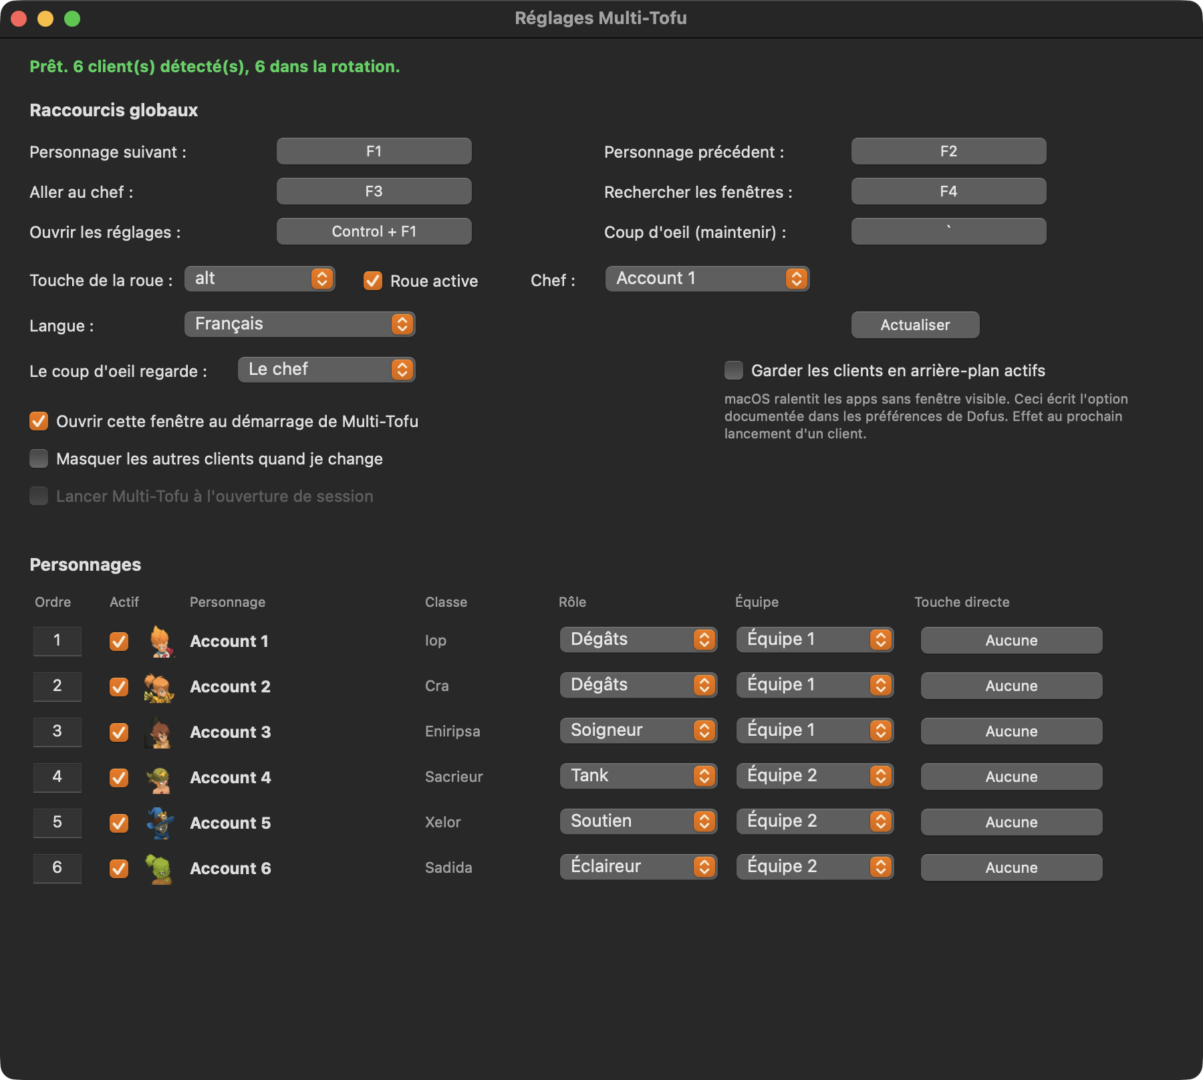
Task: Click the F3 shortcut for Aller au chef
Action: pos(374,191)
